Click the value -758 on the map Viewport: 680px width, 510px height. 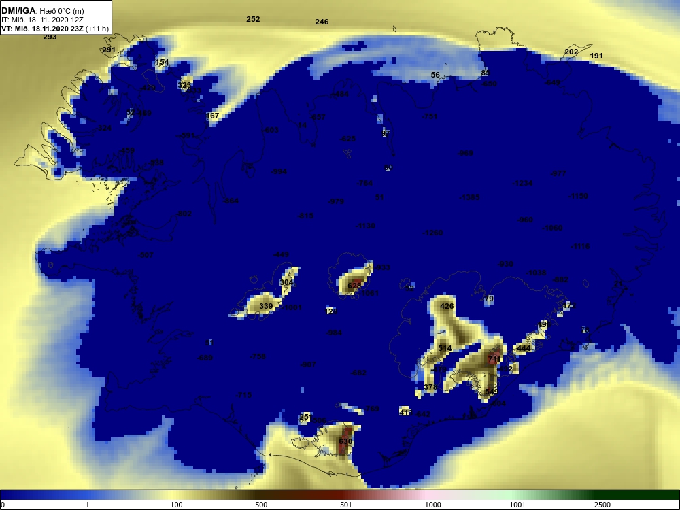tap(258, 356)
